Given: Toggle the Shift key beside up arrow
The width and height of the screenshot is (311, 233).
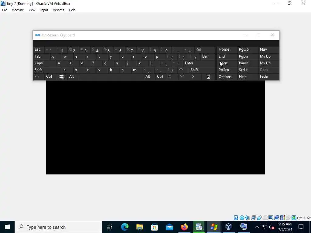Looking at the screenshot, I should [202, 70].
